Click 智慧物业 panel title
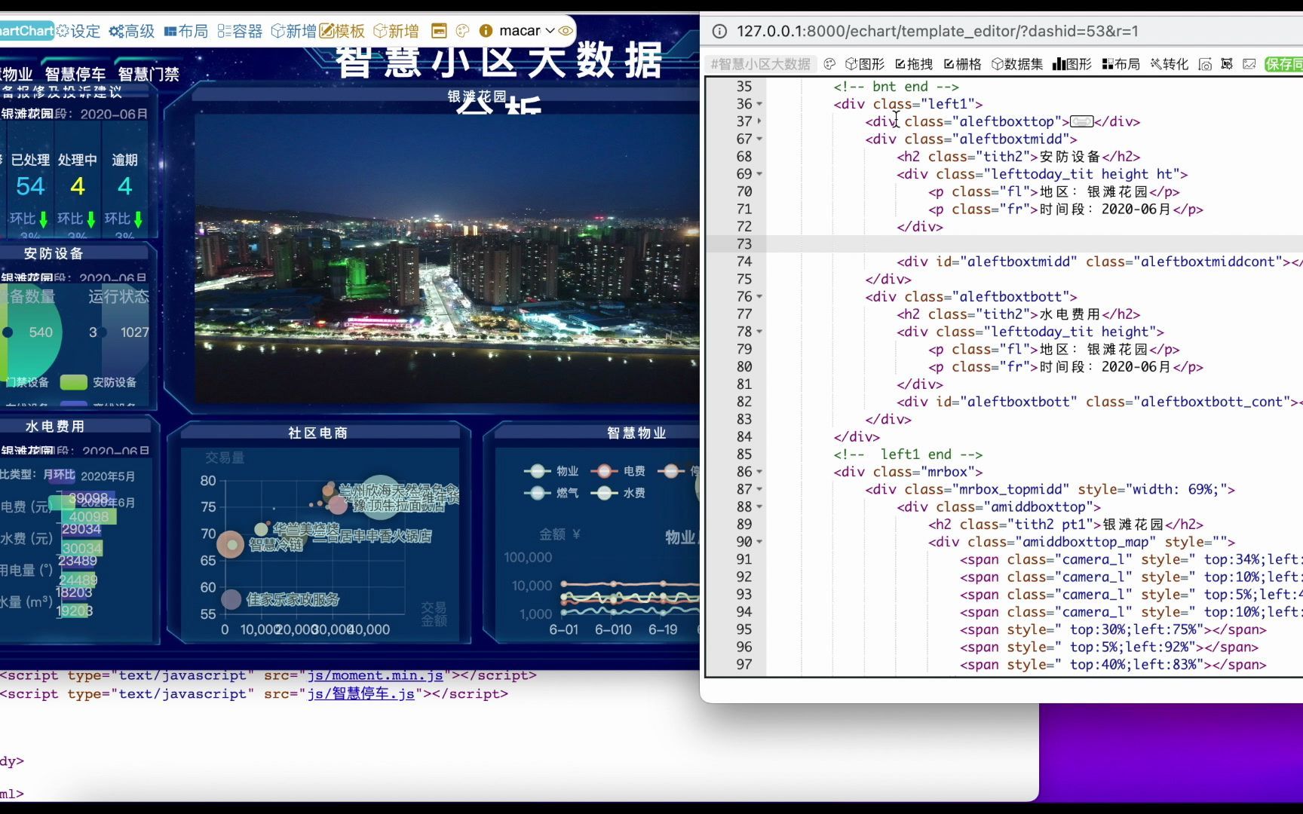1303x814 pixels. click(636, 433)
